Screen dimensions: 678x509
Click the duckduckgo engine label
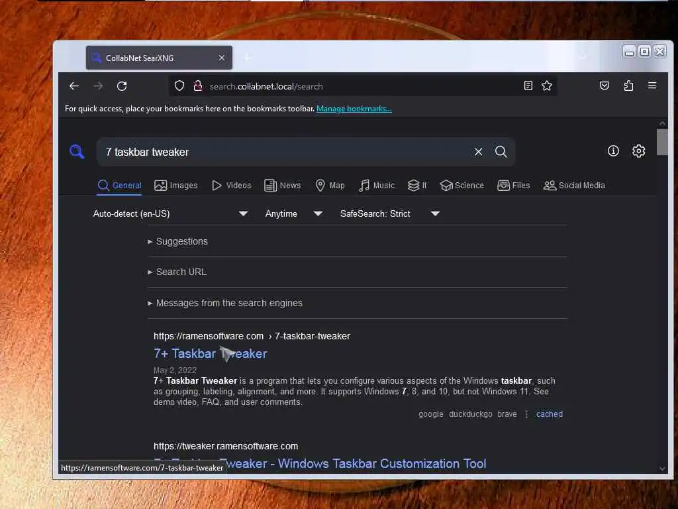point(471,414)
